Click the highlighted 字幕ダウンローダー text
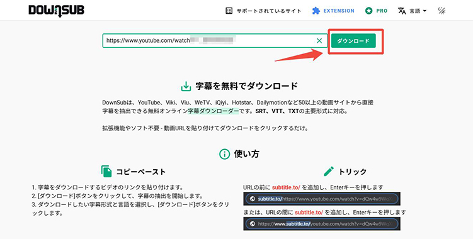Image resolution: width=473 pixels, height=239 pixels. 214,111
